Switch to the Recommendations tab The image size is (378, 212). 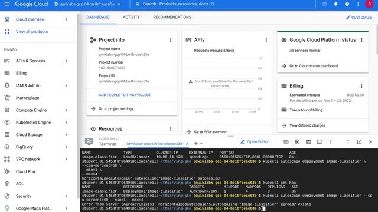click(172, 17)
